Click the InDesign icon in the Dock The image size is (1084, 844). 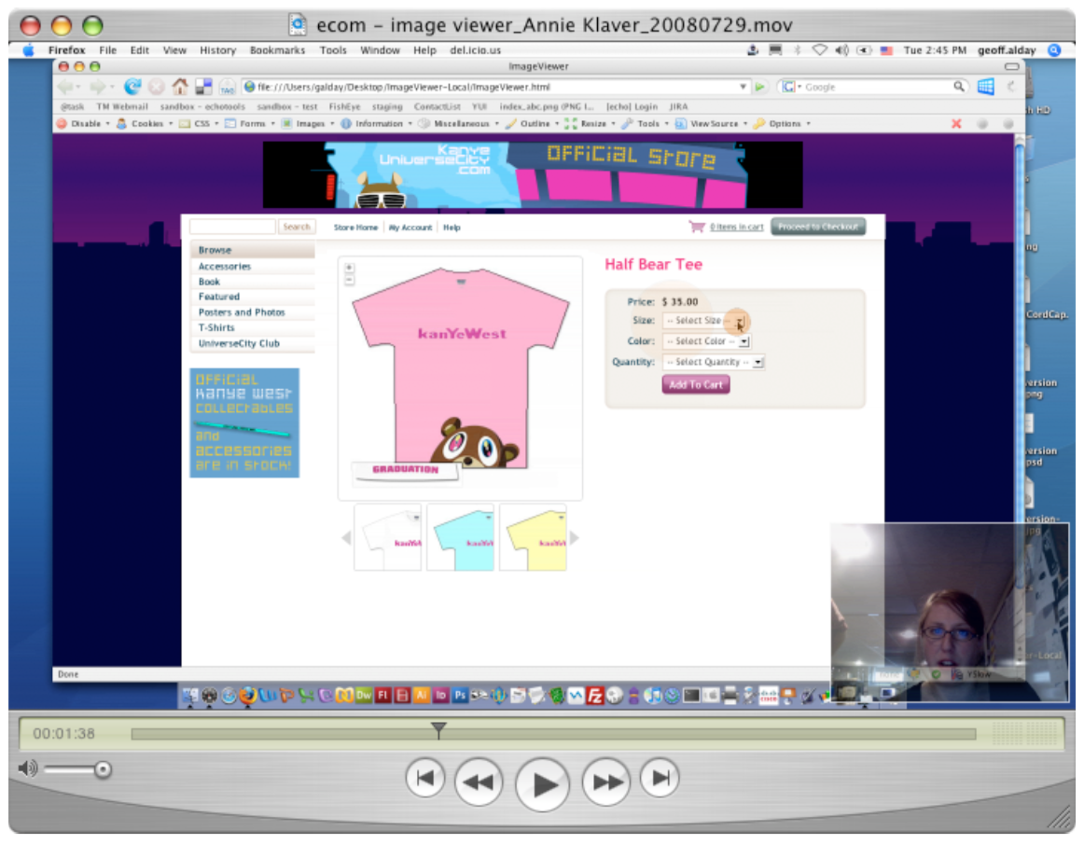tap(440, 696)
